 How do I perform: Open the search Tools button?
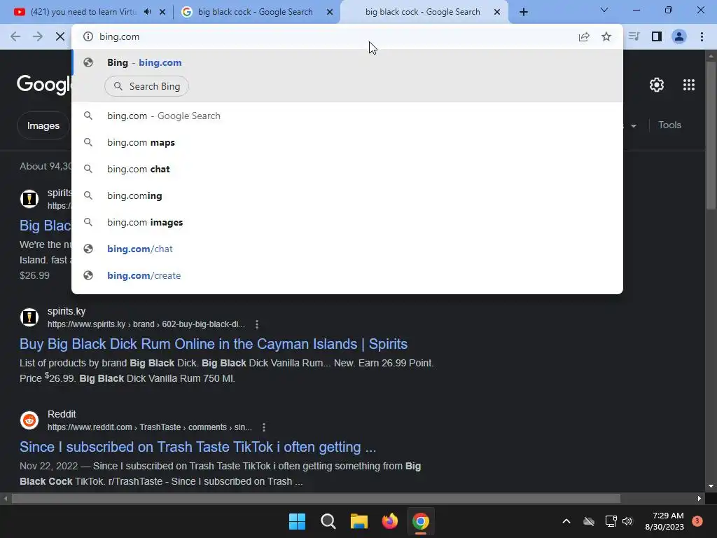[669, 125]
